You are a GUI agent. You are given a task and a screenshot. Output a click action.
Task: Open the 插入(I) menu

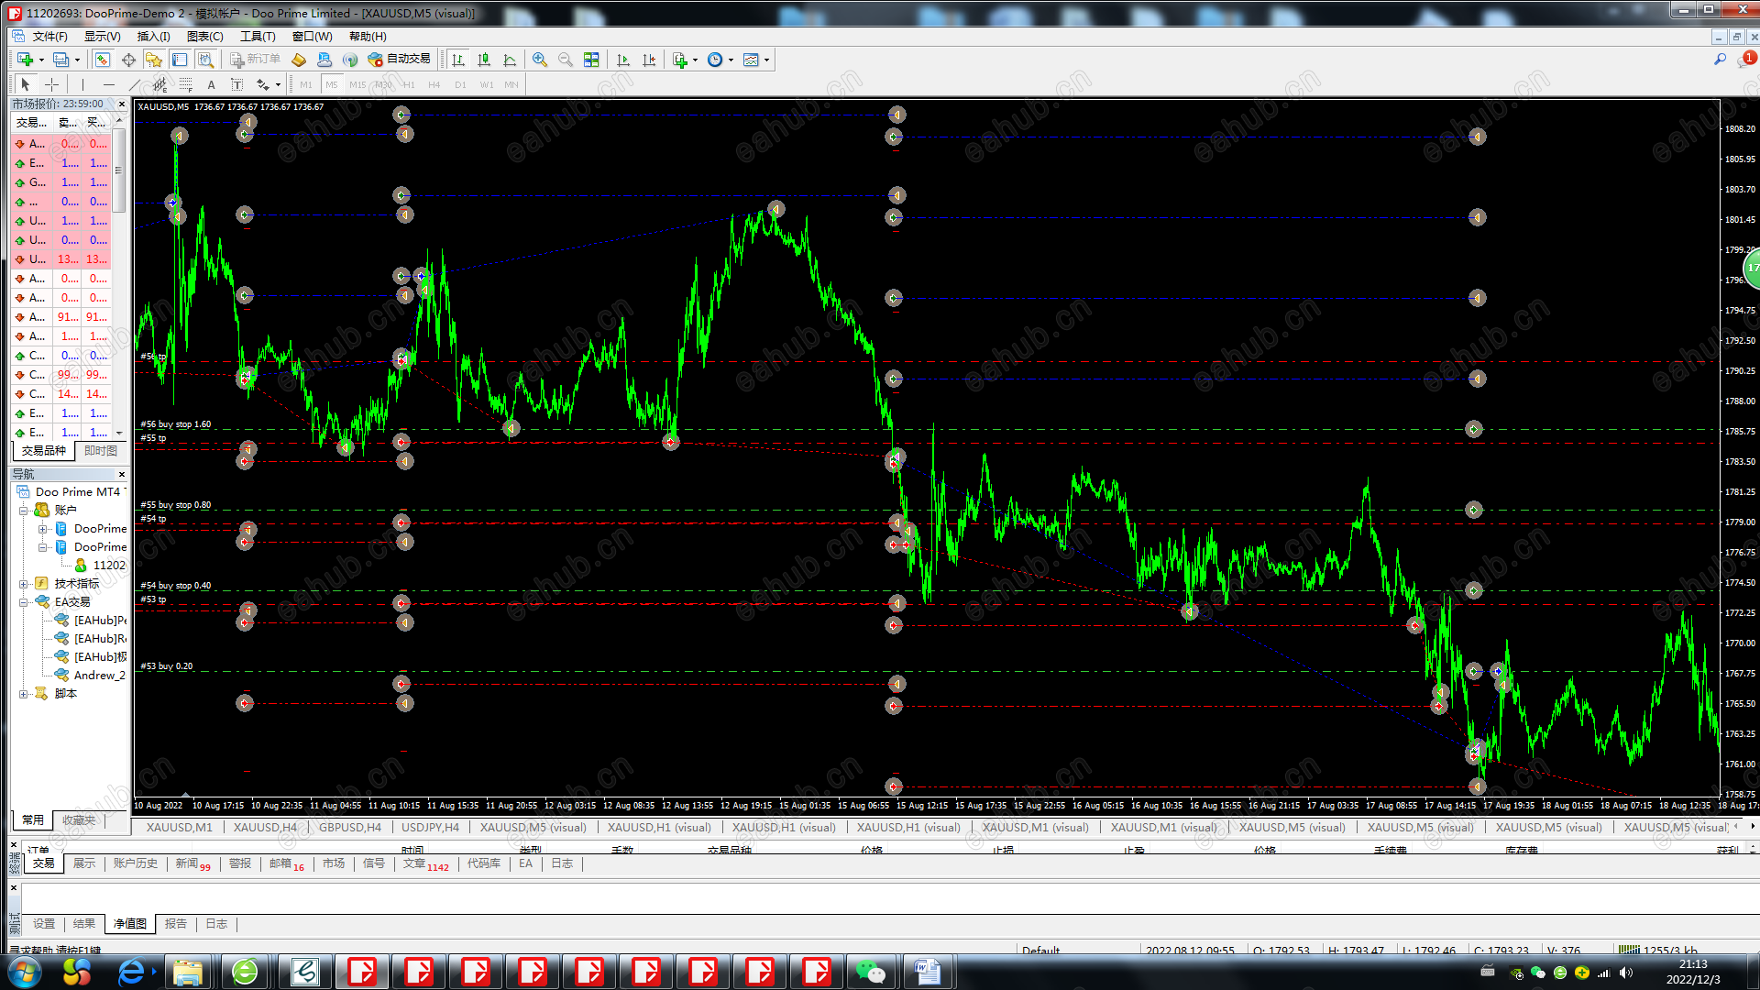153,37
